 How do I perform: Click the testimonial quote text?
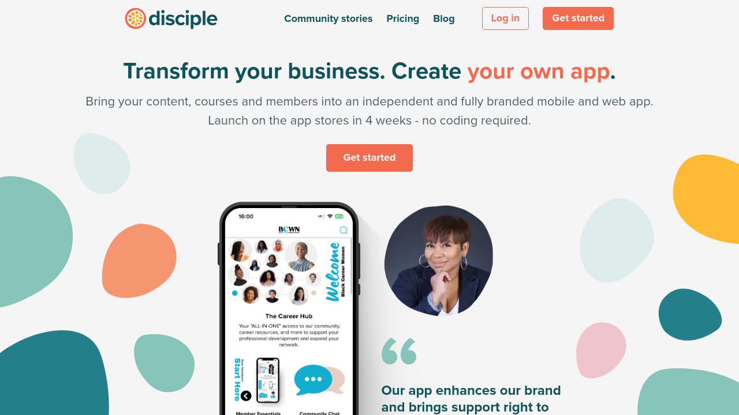[471, 399]
